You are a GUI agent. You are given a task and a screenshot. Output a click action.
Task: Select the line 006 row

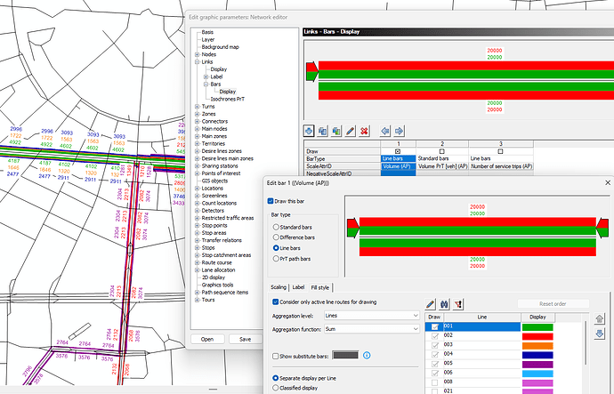(x=489, y=373)
